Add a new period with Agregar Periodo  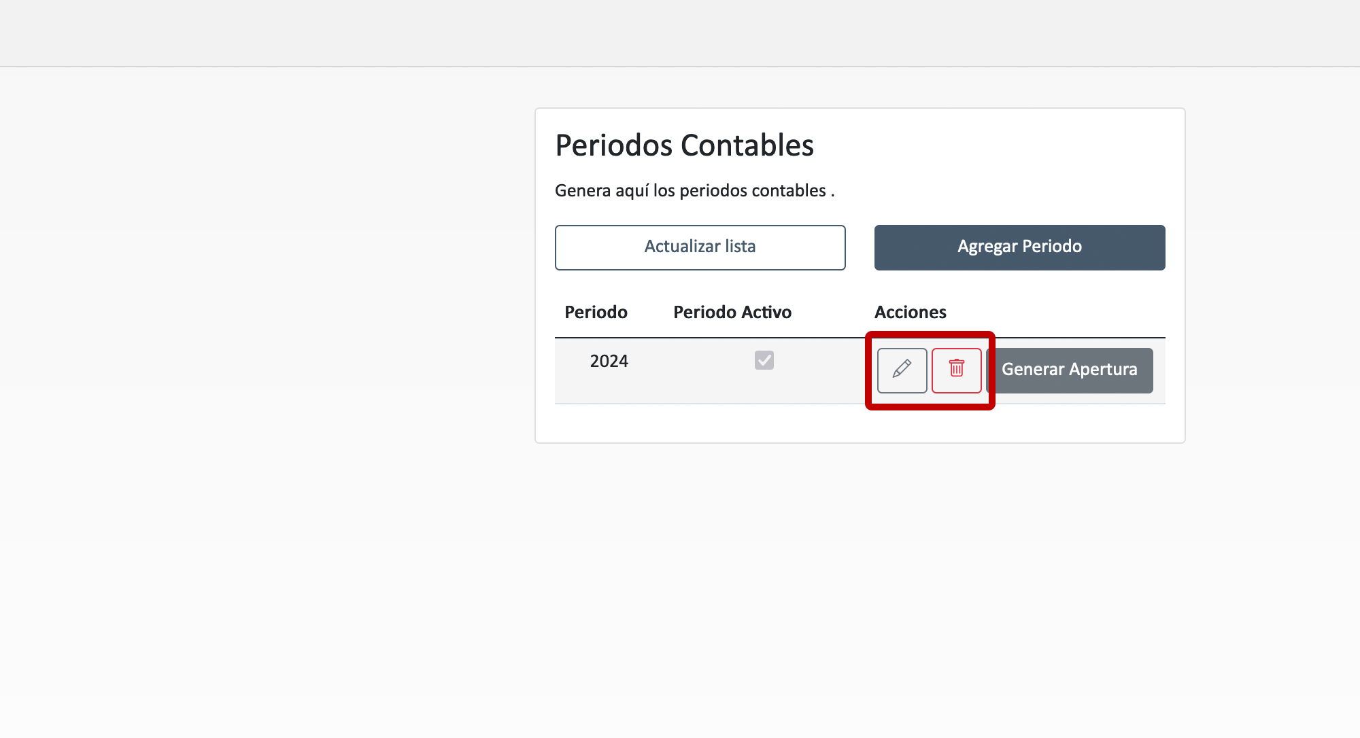pyautogui.click(x=1019, y=247)
